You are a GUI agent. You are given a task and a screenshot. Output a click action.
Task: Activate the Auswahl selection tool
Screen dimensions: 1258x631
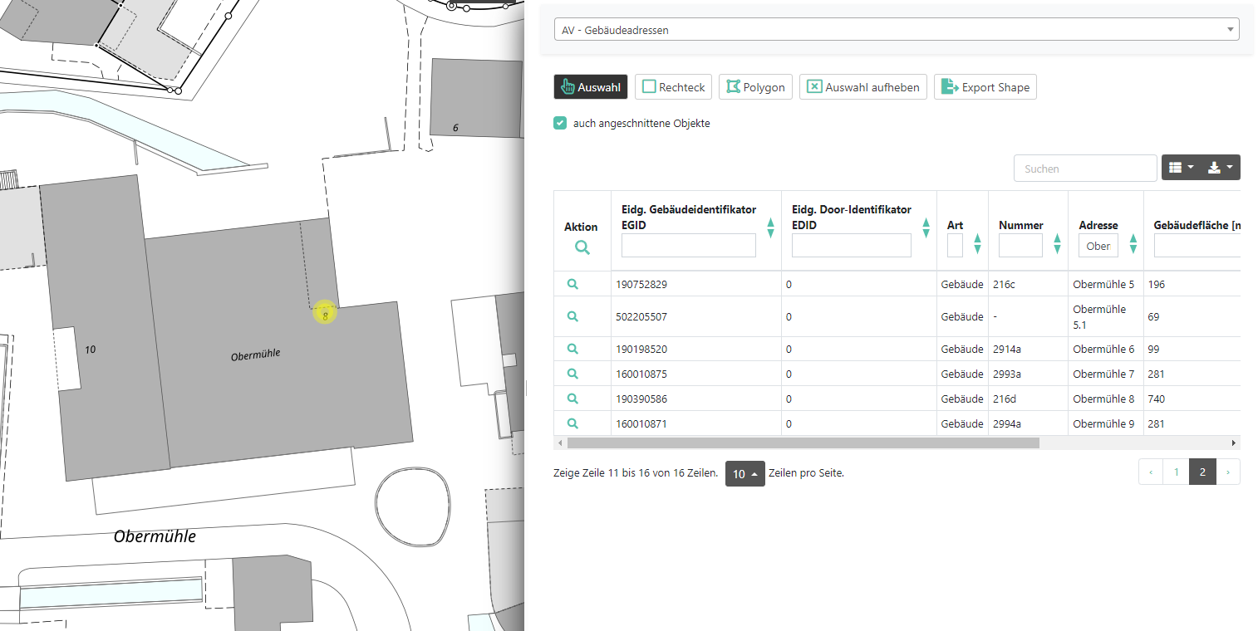[591, 87]
